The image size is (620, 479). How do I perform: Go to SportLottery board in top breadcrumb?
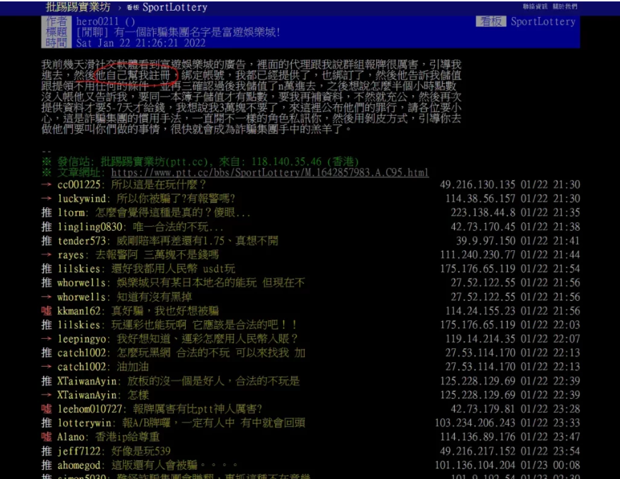pos(174,7)
